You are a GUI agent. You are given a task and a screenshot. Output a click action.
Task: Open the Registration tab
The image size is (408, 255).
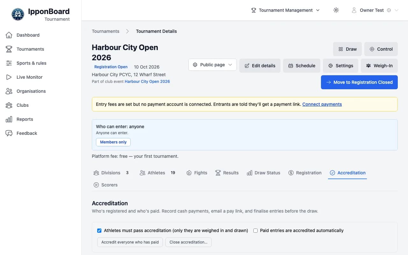[305, 173]
